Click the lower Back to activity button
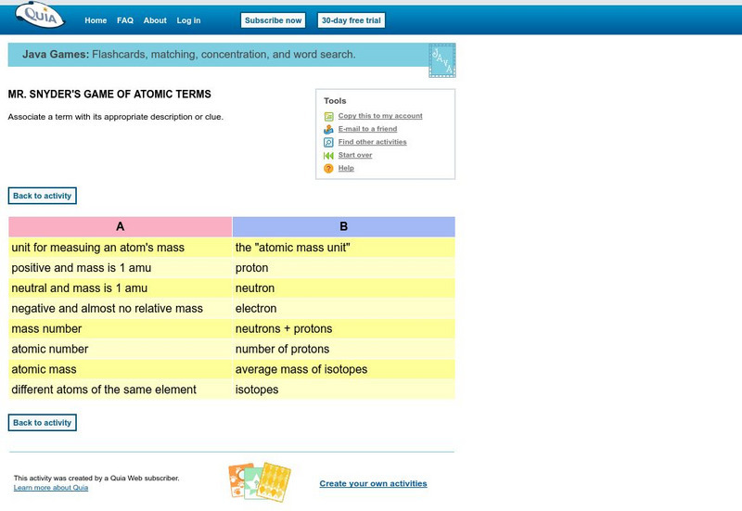 42,423
